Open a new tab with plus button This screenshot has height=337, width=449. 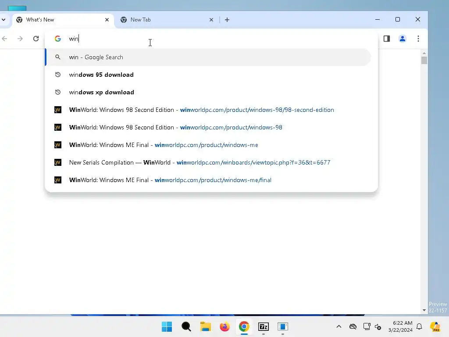(x=227, y=20)
